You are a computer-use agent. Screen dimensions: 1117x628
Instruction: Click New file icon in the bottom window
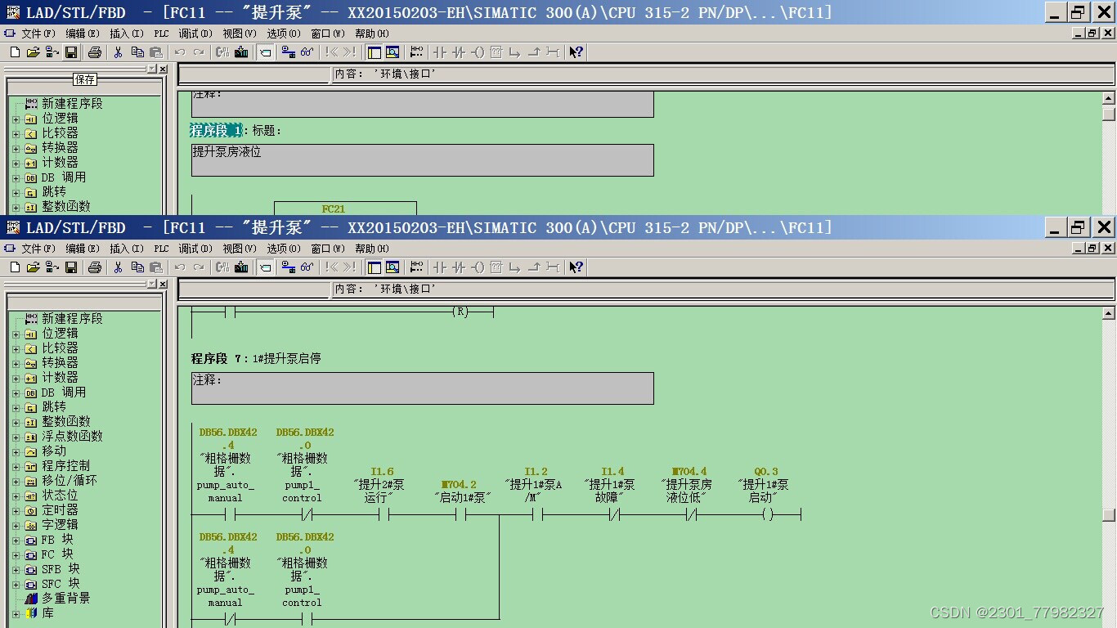coord(15,267)
